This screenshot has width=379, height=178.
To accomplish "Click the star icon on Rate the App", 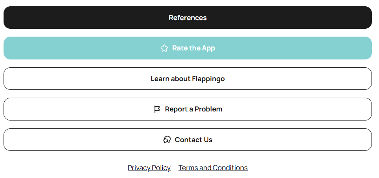I will point(164,48).
